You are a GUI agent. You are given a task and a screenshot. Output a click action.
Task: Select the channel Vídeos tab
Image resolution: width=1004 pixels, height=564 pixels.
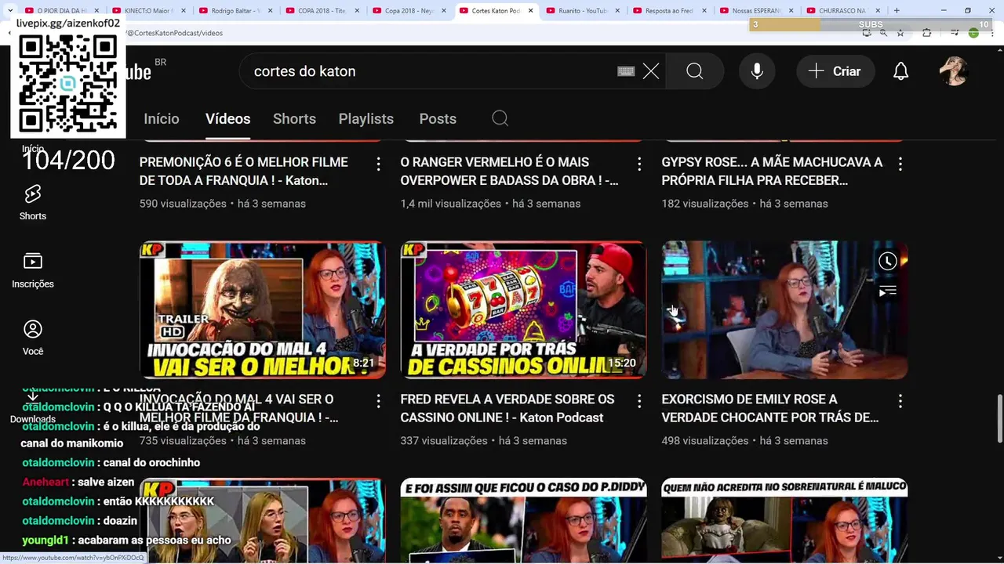pyautogui.click(x=227, y=119)
